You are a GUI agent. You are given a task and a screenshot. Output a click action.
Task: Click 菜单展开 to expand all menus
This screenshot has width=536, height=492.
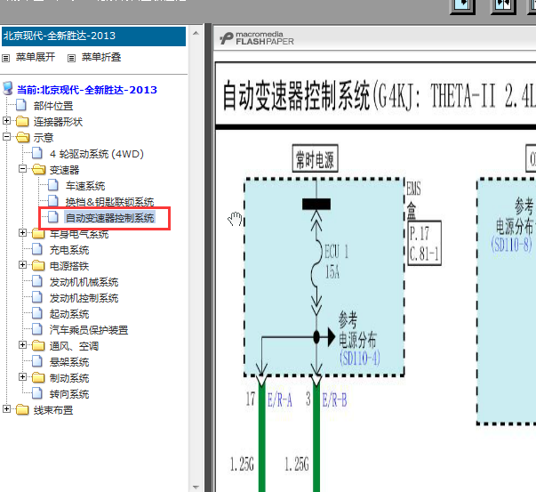click(36, 57)
